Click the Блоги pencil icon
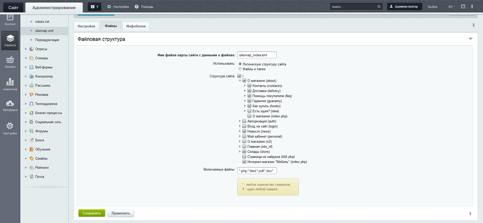The width and height of the screenshot is (483, 223). pos(31,140)
